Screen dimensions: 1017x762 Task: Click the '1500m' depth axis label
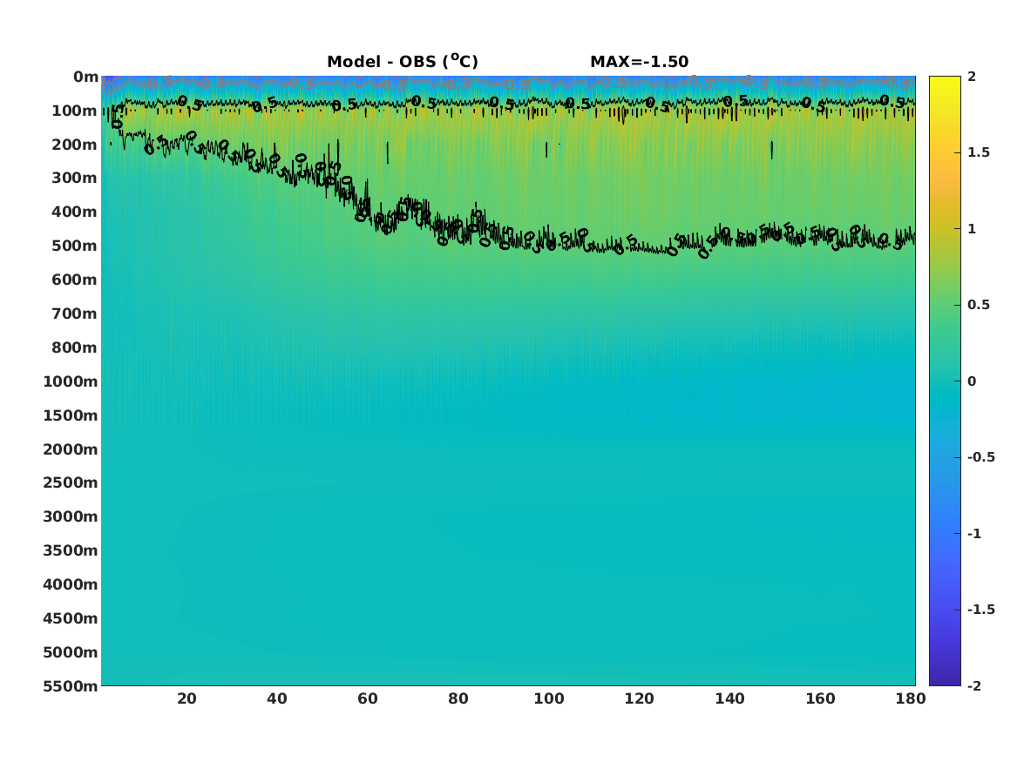[71, 415]
